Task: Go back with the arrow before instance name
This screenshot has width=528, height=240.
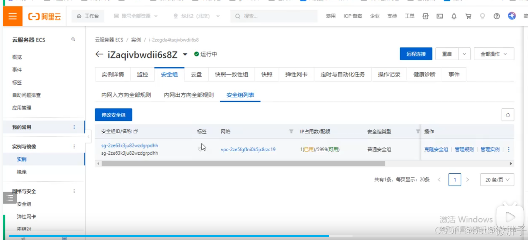Action: [x=99, y=54]
